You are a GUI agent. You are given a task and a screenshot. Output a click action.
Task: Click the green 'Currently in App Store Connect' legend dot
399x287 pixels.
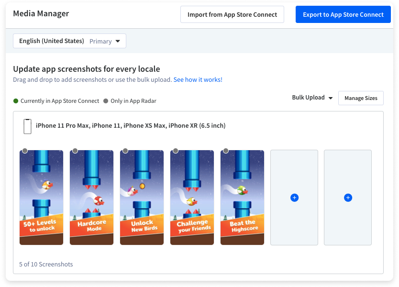point(16,101)
